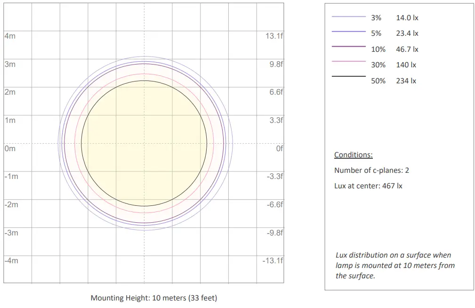Click the '14.0 lx' legend value
Viewport: 475px width, 308px height.
(x=407, y=18)
